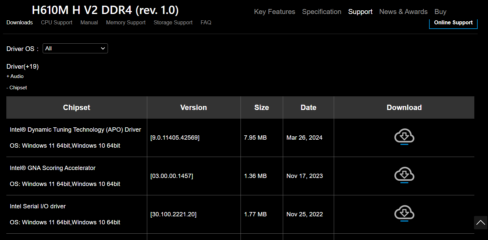Screen dimensions: 488x240
Task: Download the Intel GNA Scoring Accelerator
Action: point(404,176)
